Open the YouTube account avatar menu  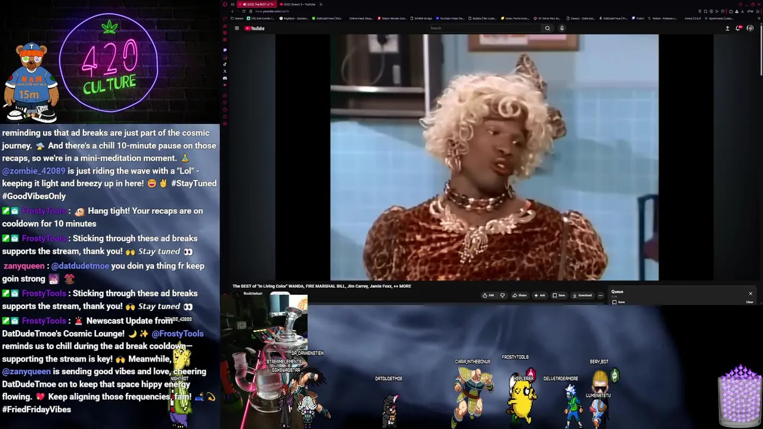pos(750,28)
